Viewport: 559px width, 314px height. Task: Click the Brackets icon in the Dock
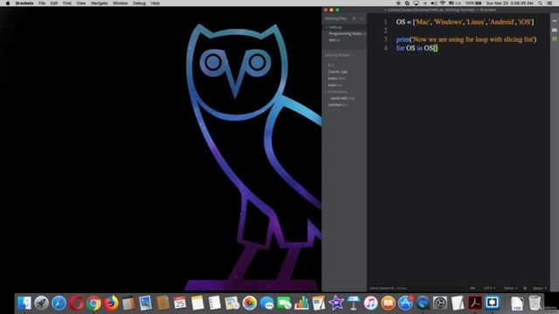coord(493,304)
